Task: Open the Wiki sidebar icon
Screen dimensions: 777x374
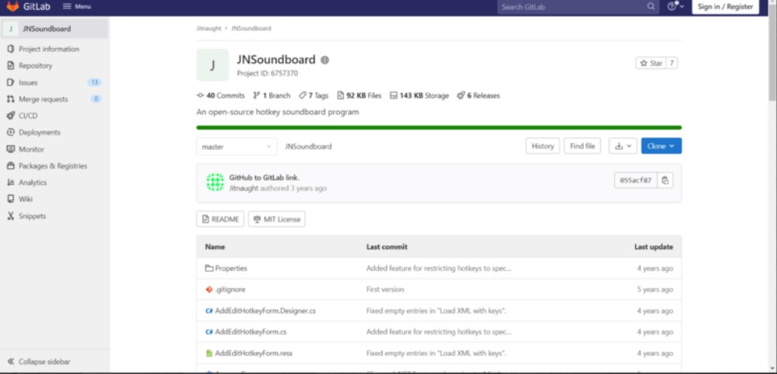Action: tap(11, 199)
